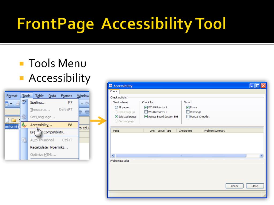Click the Spelling ABC checkmark icon
Screen dimensions: 274x205
(x=24, y=102)
